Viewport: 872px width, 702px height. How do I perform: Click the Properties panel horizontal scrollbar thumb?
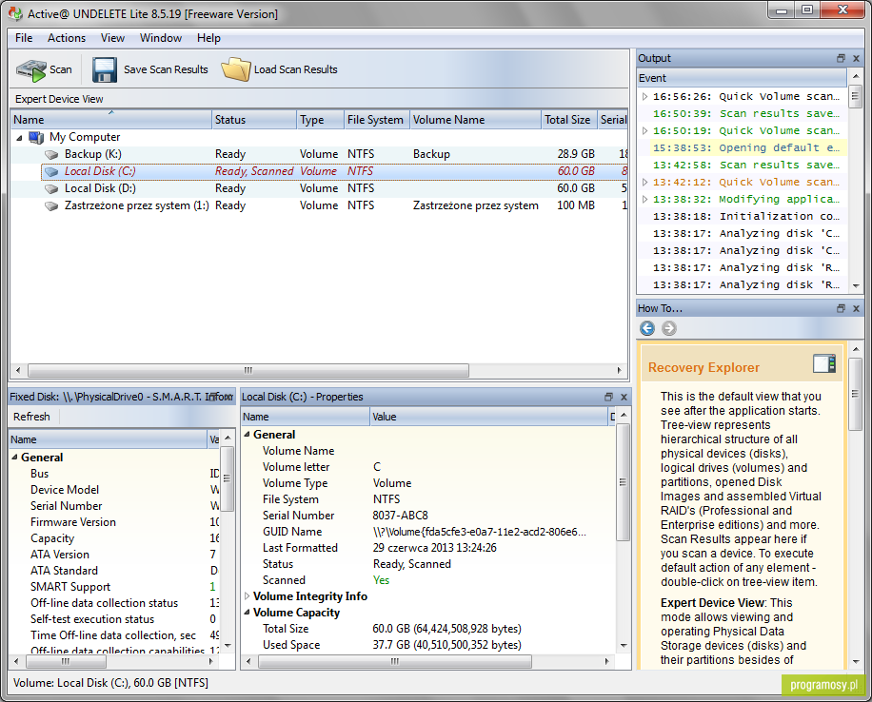(395, 661)
